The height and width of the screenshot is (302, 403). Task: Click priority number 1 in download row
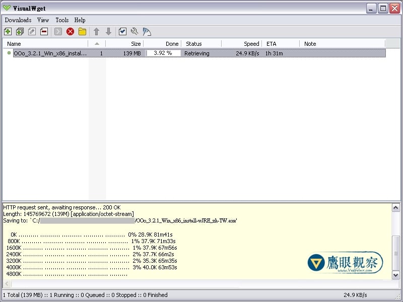(x=101, y=53)
